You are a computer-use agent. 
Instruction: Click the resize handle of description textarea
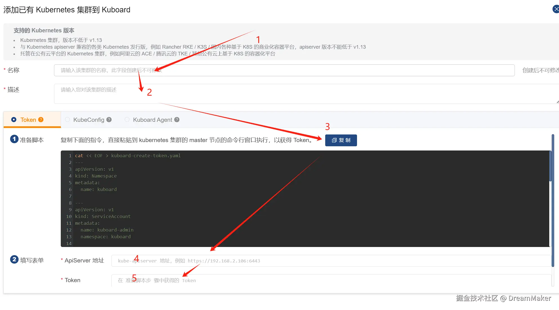pos(557,102)
